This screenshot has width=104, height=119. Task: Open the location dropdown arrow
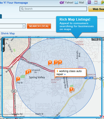(x=24, y=26)
